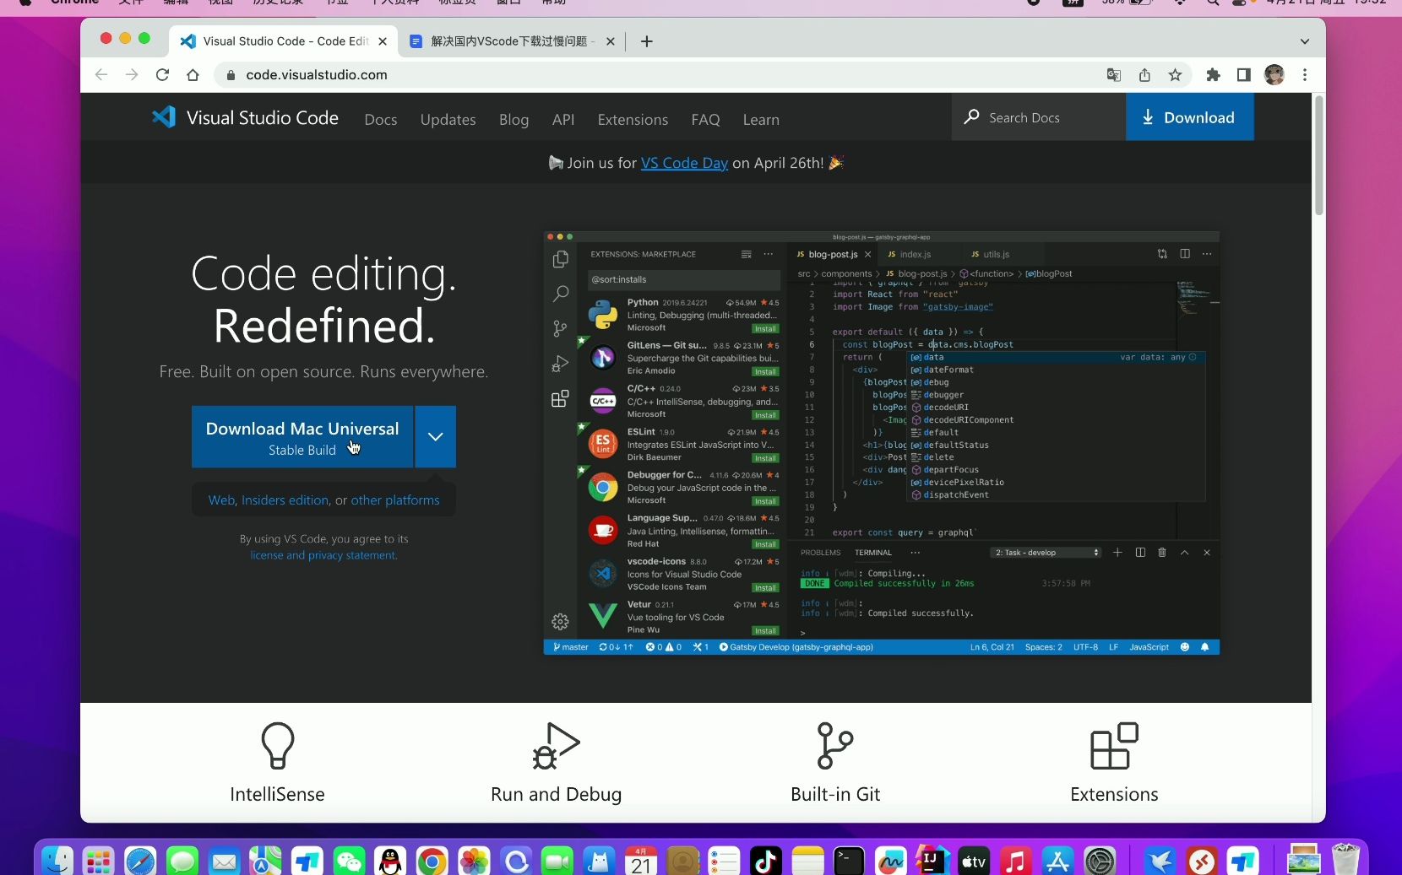Open the Docs navigation item

point(381,120)
